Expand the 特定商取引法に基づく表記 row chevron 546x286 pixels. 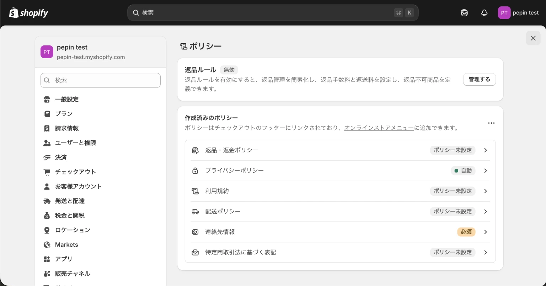click(x=485, y=252)
